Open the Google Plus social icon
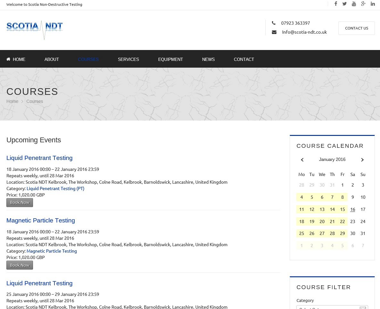380x309 pixels. point(363,4)
